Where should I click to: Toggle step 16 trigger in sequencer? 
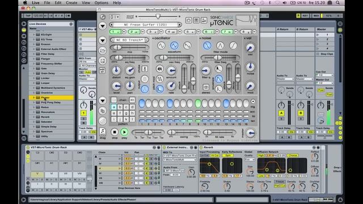coord(246,104)
